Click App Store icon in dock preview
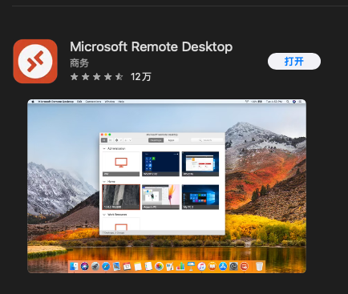This screenshot has height=294, width=348. click(223, 266)
